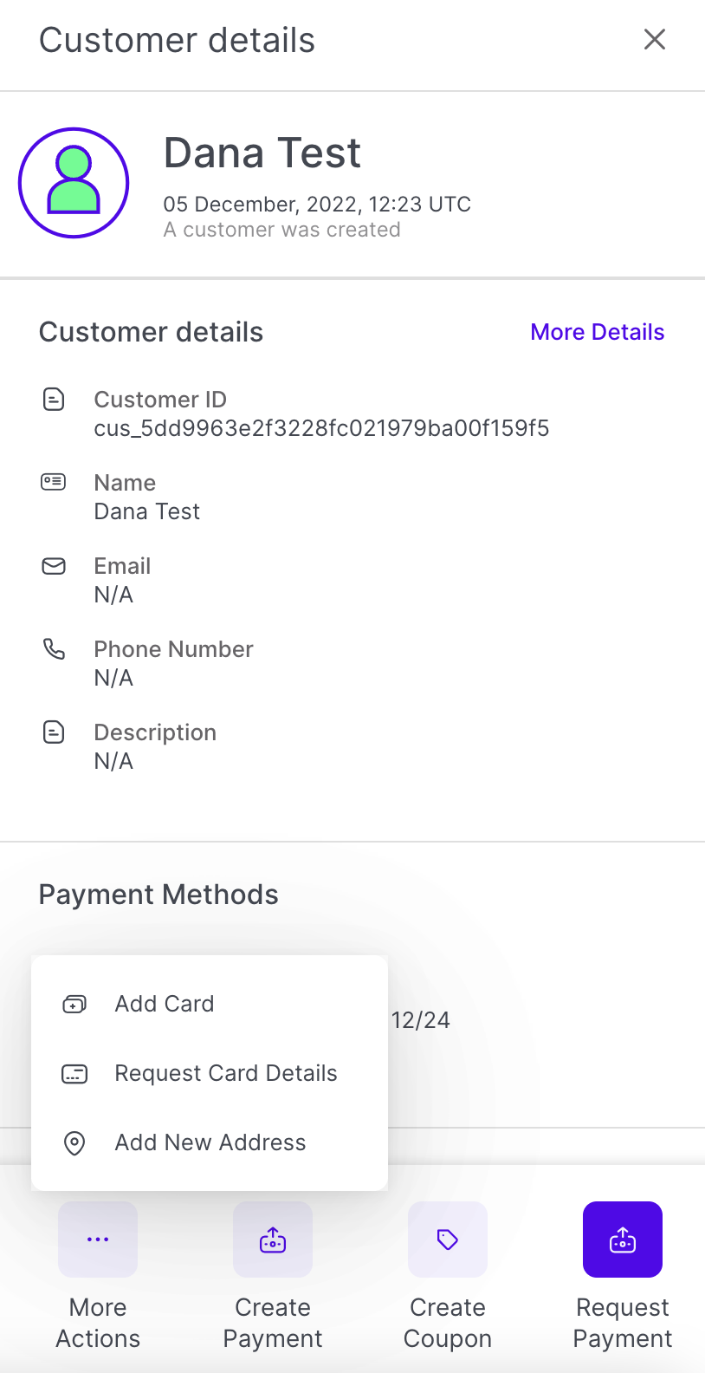Screen dimensions: 705x1373
Task: Open the More Details link
Action: pos(597,332)
